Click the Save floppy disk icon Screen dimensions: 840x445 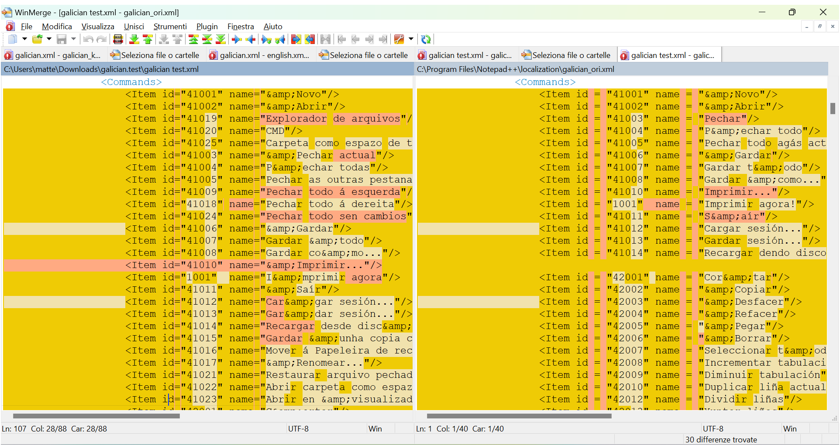62,39
